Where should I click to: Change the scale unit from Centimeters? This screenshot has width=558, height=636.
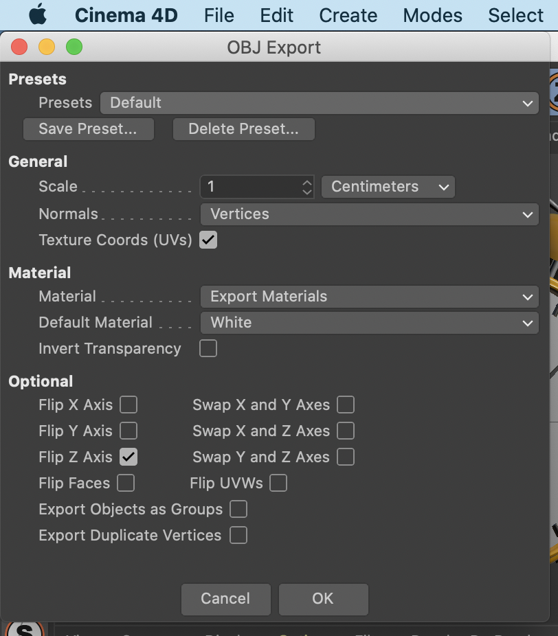[388, 186]
